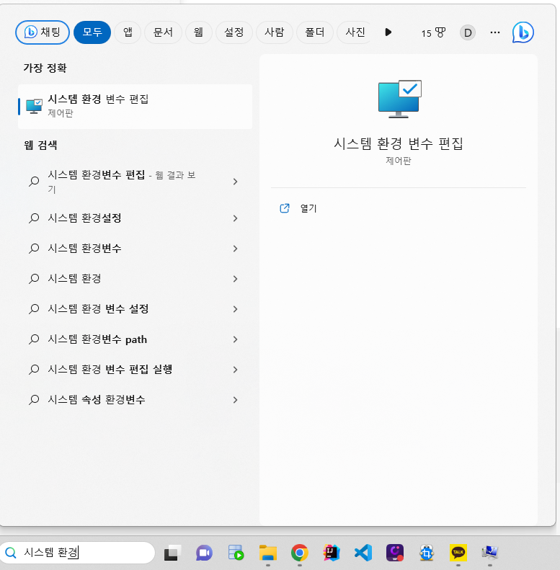The height and width of the screenshot is (570, 560).
Task: Select the 모두 filter tab
Action: coord(92,32)
